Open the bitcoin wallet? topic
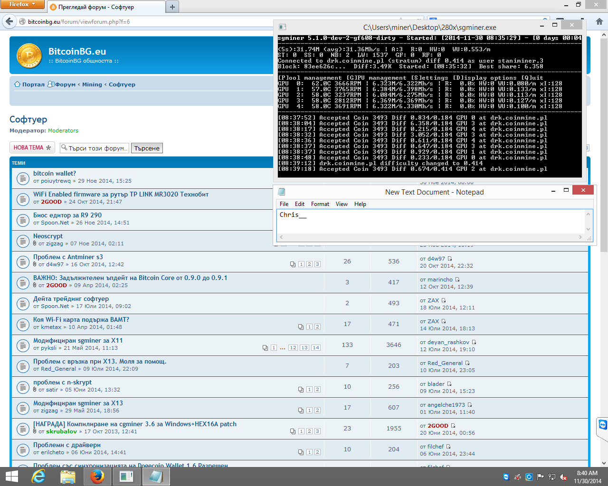This screenshot has width=608, height=486. click(55, 173)
